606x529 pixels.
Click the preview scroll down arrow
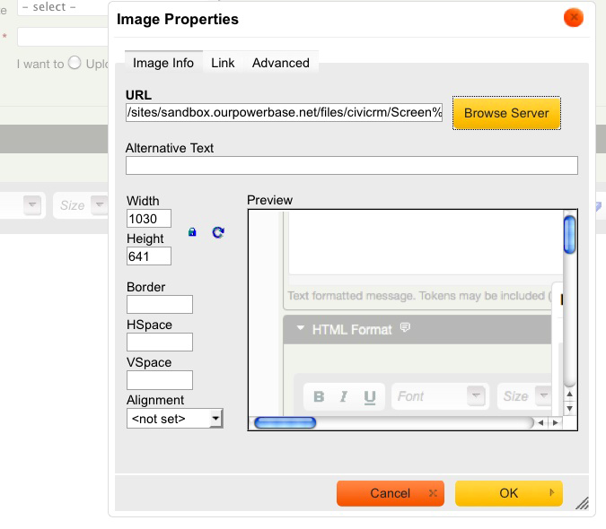(569, 408)
